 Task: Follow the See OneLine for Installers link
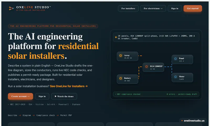pyautogui.click(x=69, y=86)
